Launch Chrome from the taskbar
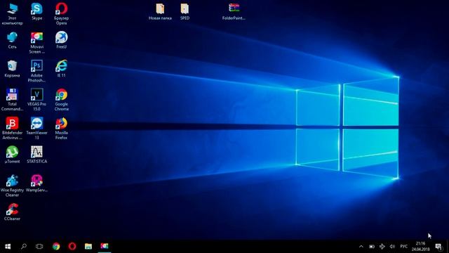Viewport: 449px width, 253px height. [56, 247]
